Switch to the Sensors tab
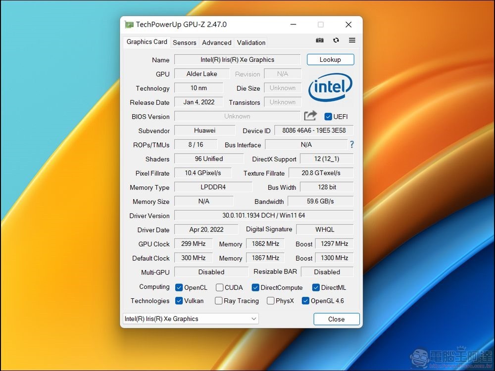 pos(185,43)
